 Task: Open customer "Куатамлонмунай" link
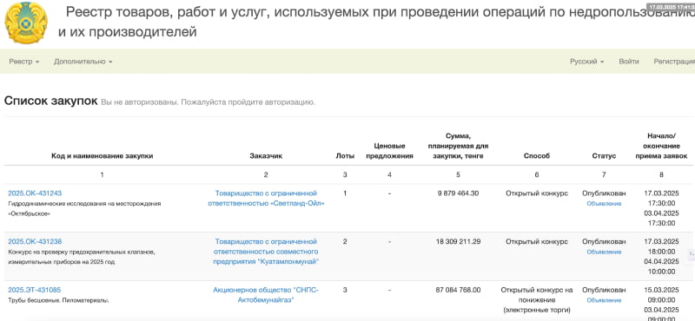pos(266,252)
